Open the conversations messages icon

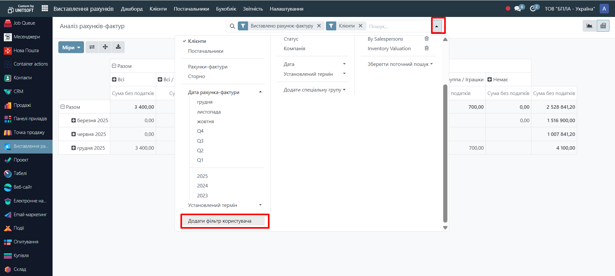tap(518, 9)
